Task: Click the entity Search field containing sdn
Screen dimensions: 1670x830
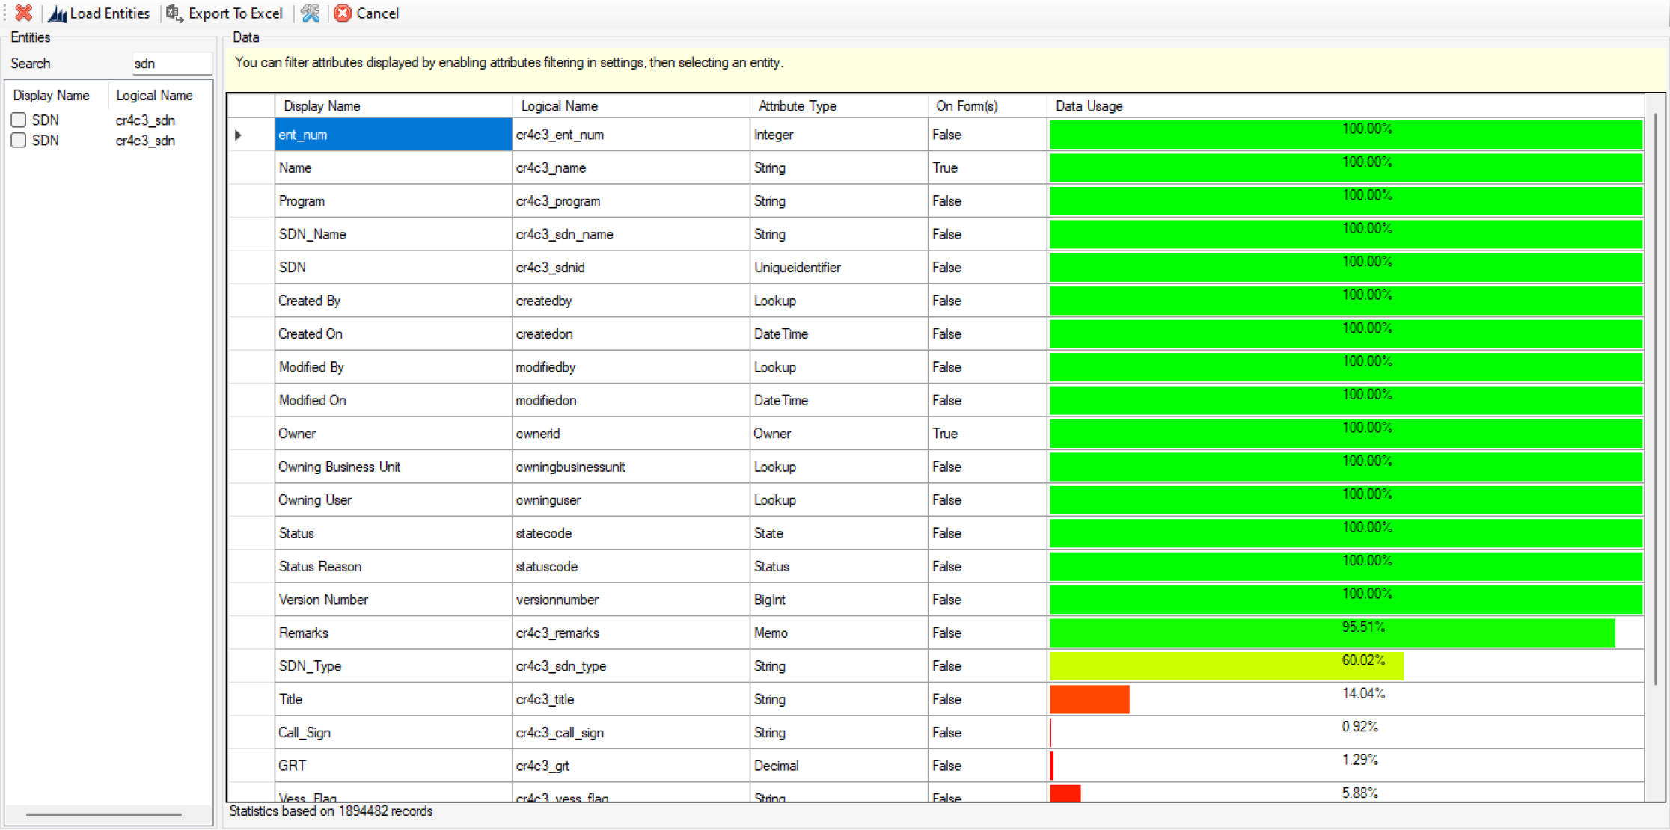Action: (x=171, y=64)
